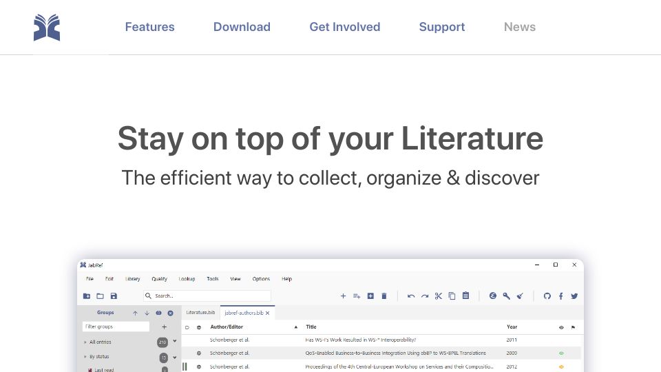This screenshot has height=372, width=661.
Task: Open the Download page
Action: pyautogui.click(x=242, y=27)
